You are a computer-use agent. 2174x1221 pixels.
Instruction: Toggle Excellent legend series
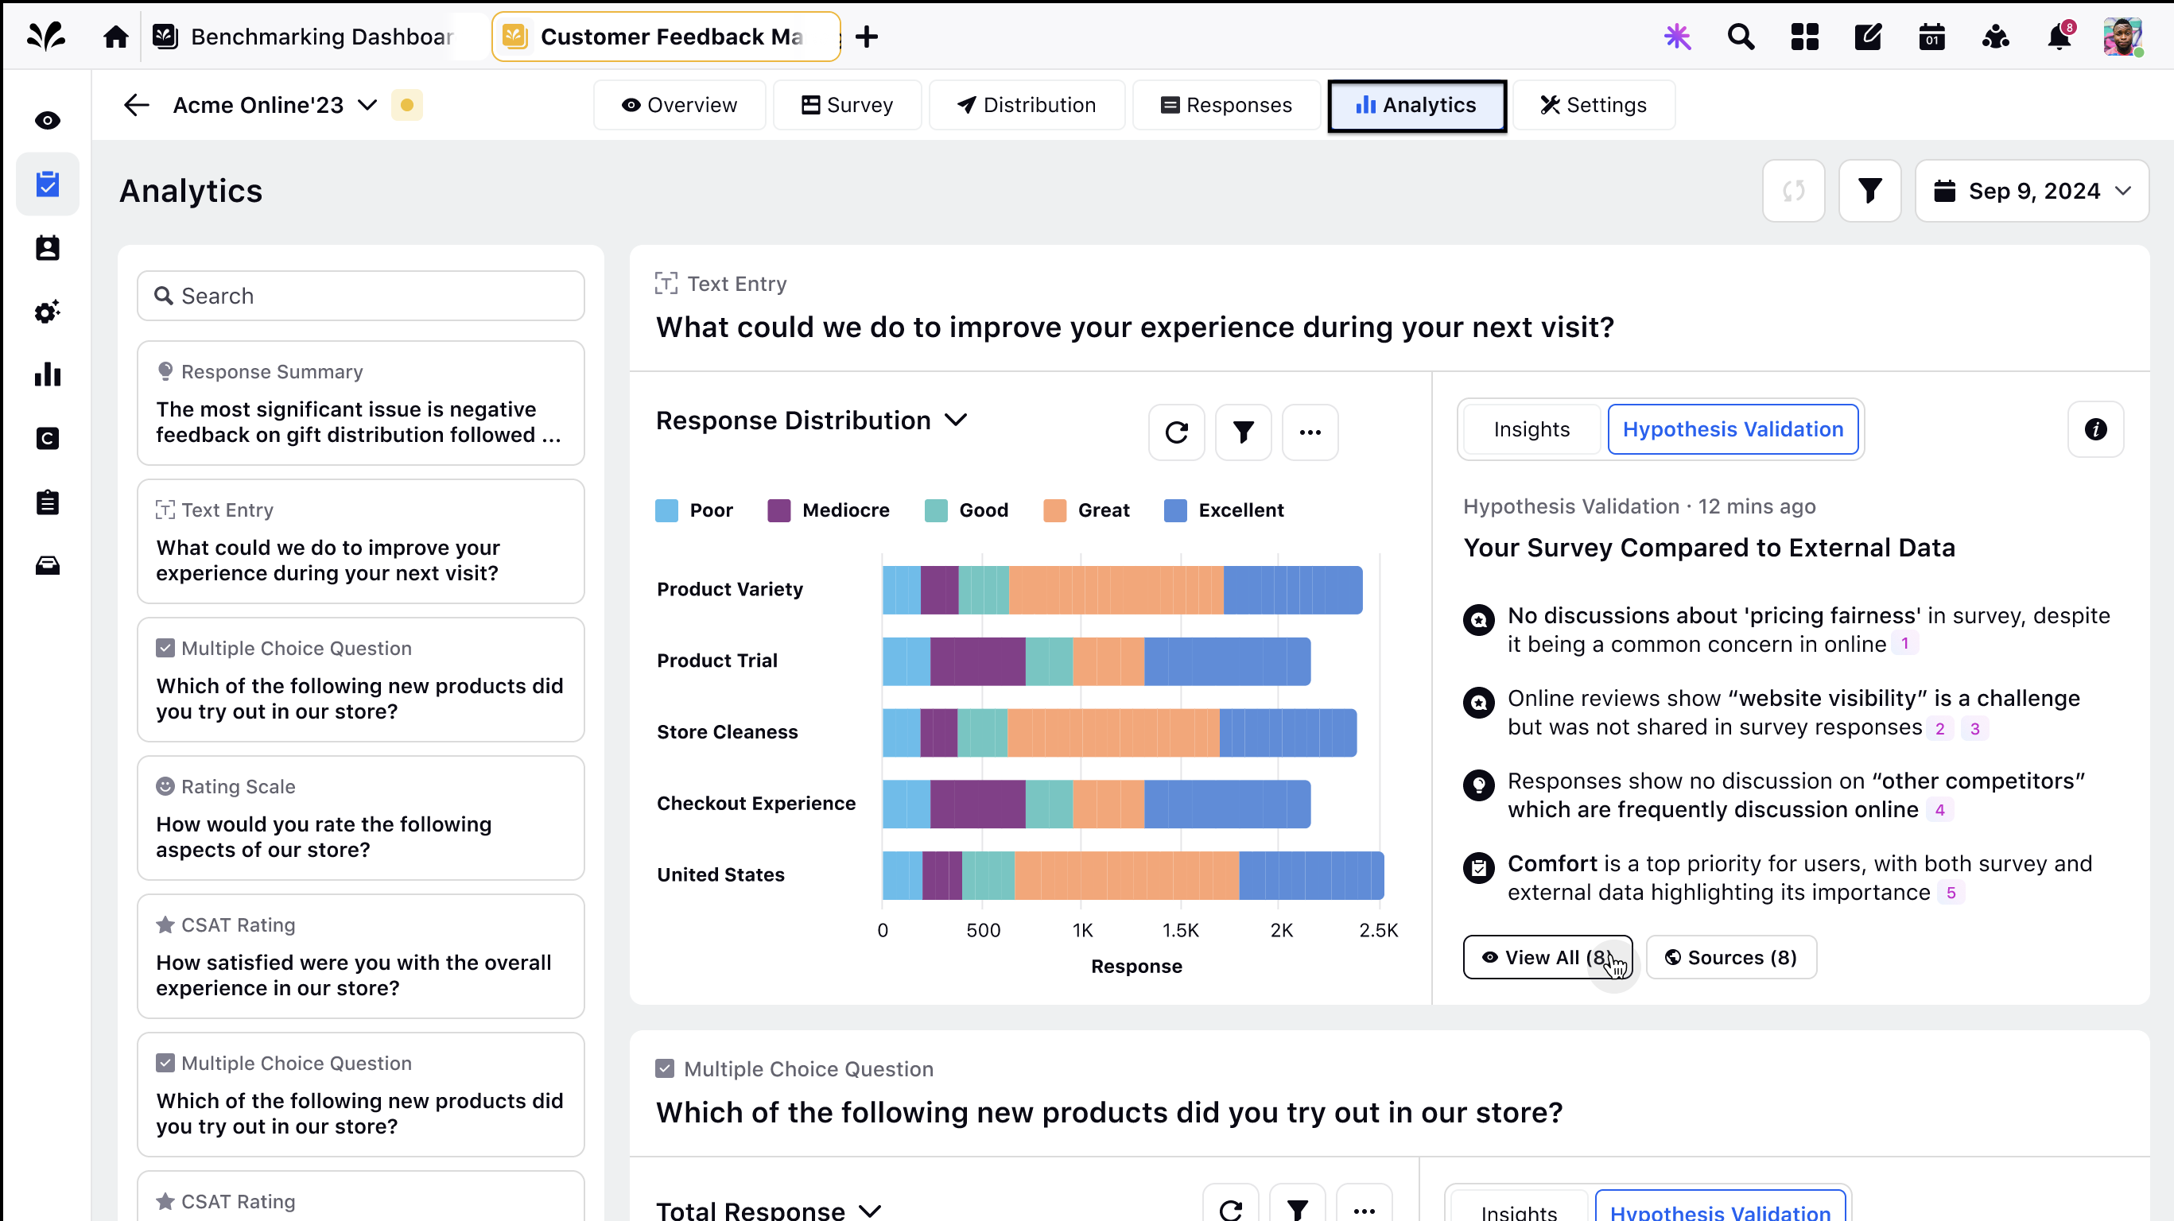point(1224,510)
